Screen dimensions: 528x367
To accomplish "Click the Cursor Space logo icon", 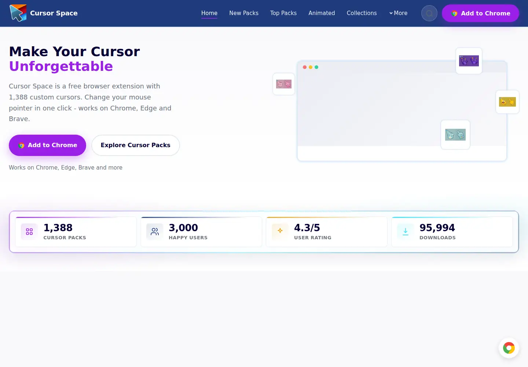I will (x=18, y=13).
